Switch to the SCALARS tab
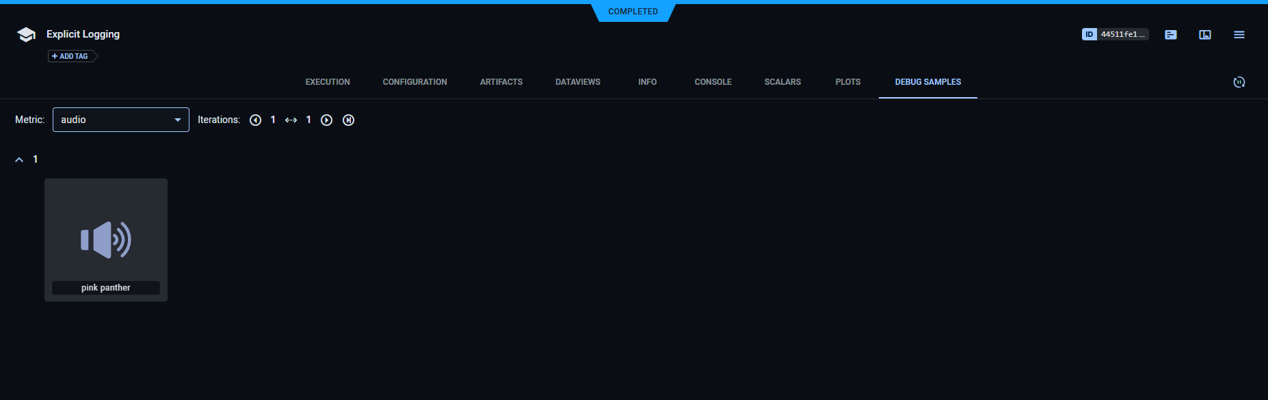Screen dimensions: 1268x400 point(782,82)
